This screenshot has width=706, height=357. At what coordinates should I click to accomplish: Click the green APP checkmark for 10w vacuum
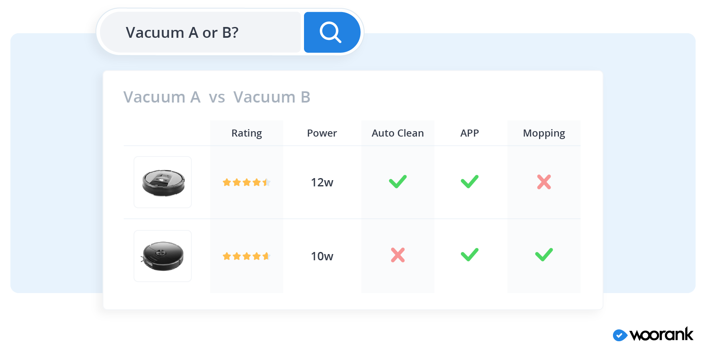(469, 255)
